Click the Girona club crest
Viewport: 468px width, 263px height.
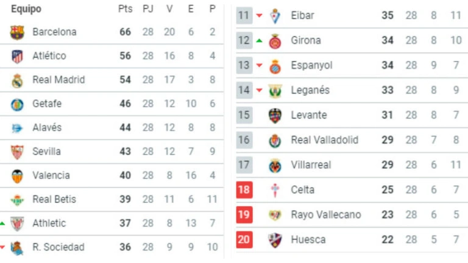click(275, 41)
